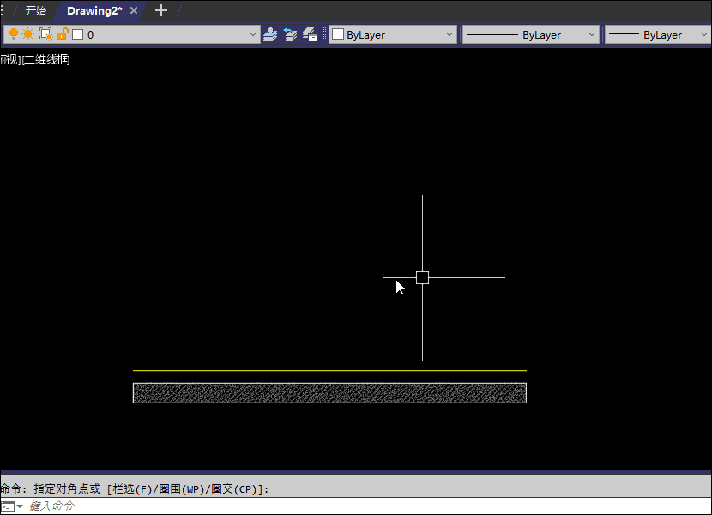Switch to the 开始 tab

[35, 11]
